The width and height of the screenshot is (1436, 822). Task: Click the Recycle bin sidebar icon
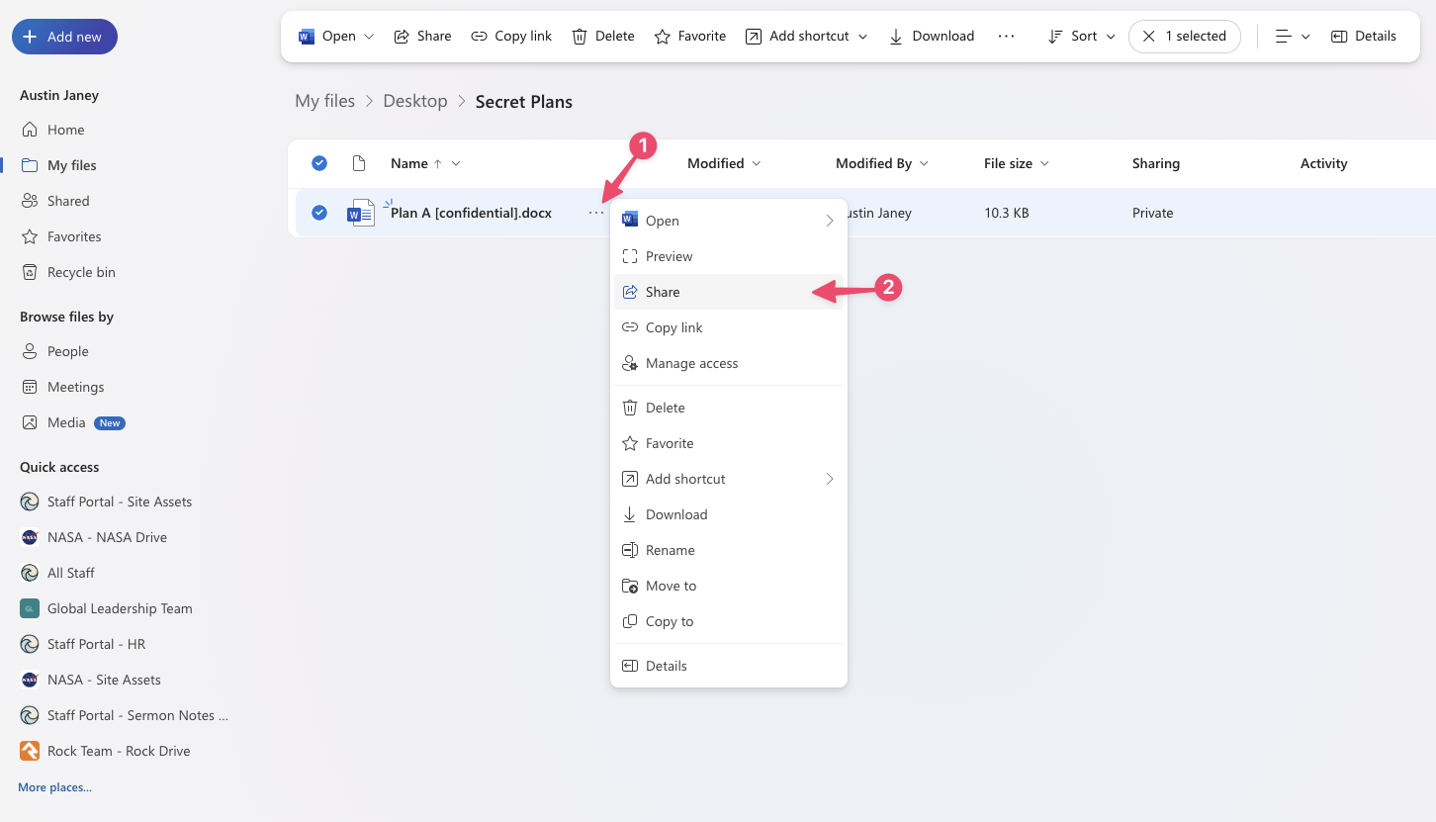30,272
